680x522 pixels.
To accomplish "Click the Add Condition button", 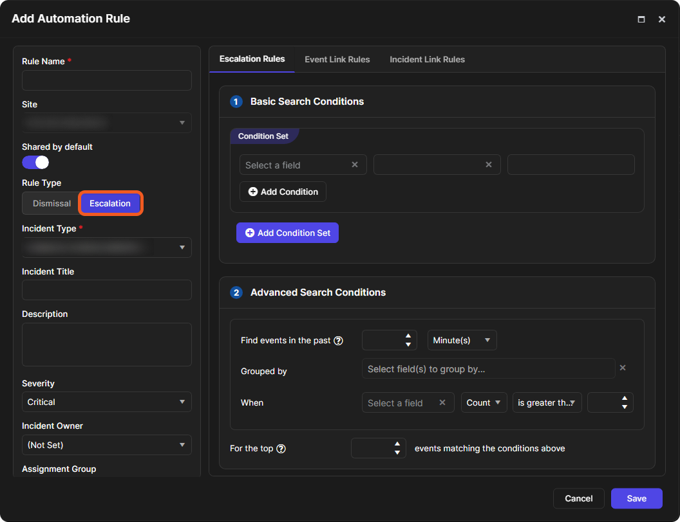I will coord(283,192).
